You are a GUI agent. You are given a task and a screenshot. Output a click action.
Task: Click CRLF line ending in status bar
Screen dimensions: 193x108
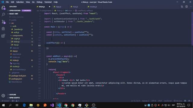(160, 101)
